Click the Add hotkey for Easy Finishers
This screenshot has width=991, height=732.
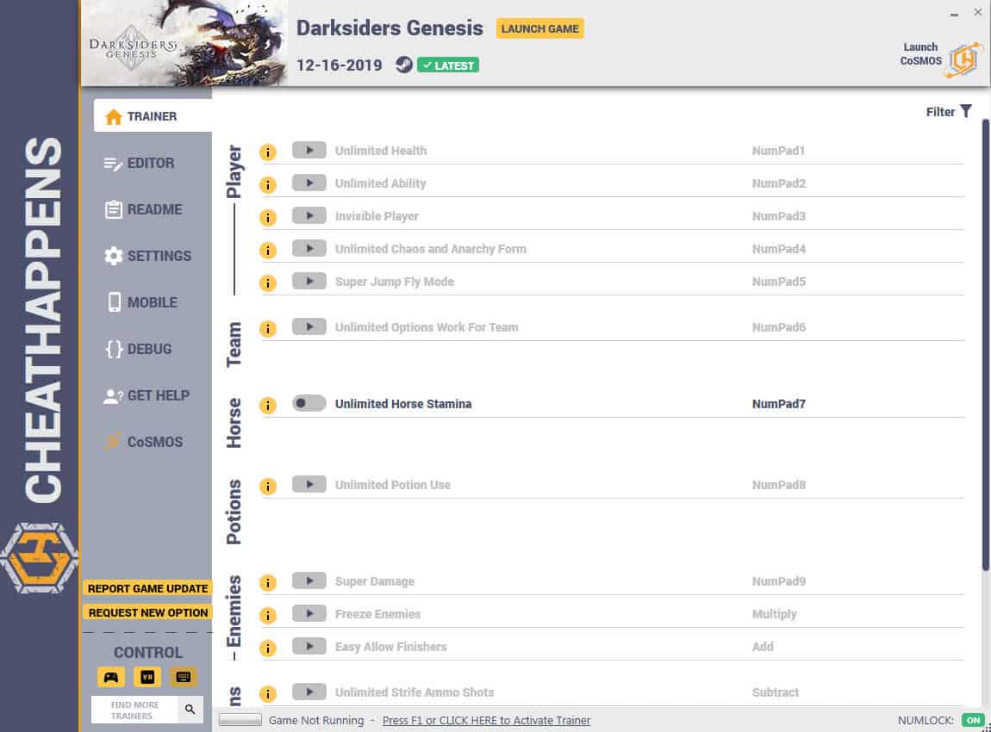coord(763,648)
